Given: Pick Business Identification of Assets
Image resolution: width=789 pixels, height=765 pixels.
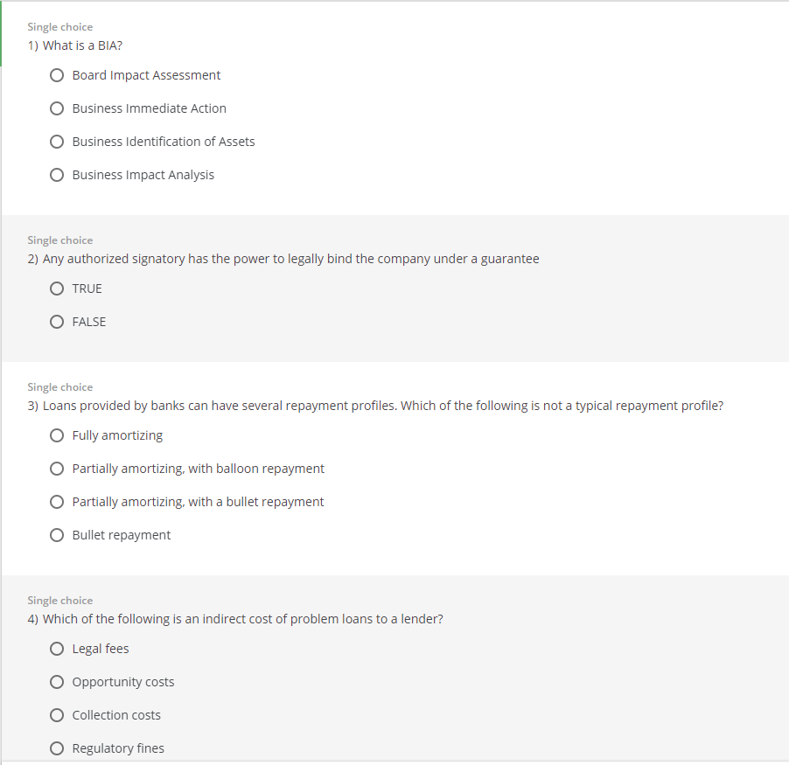Looking at the screenshot, I should (x=58, y=142).
